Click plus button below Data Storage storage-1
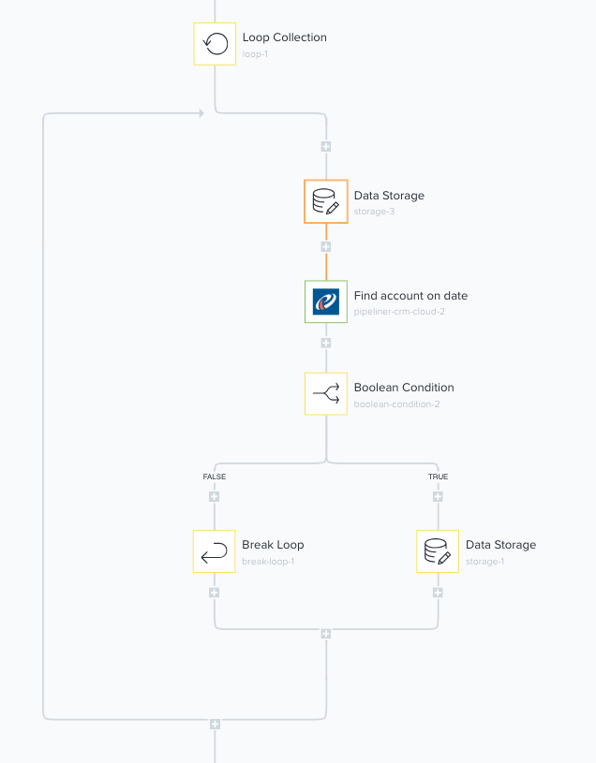This screenshot has width=596, height=763. 438,593
